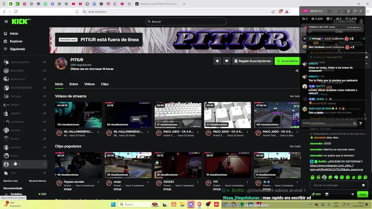This screenshot has width=372, height=209.
Task: Click the green Chat send button
Action: click(x=363, y=194)
